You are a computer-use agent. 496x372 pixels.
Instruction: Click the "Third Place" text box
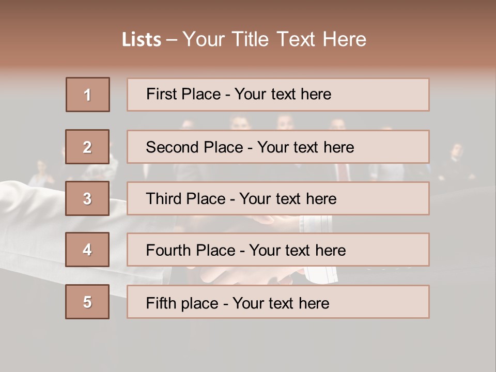click(x=278, y=198)
